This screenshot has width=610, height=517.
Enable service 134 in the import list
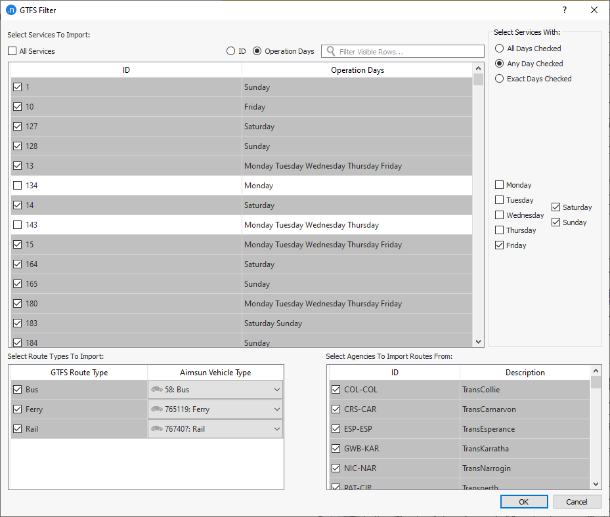pos(17,185)
